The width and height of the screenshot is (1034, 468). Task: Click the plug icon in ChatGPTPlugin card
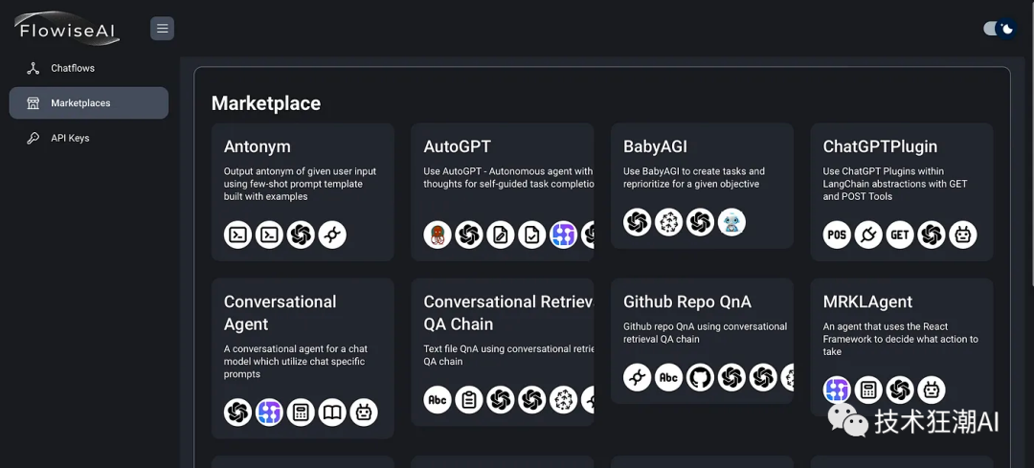(868, 234)
